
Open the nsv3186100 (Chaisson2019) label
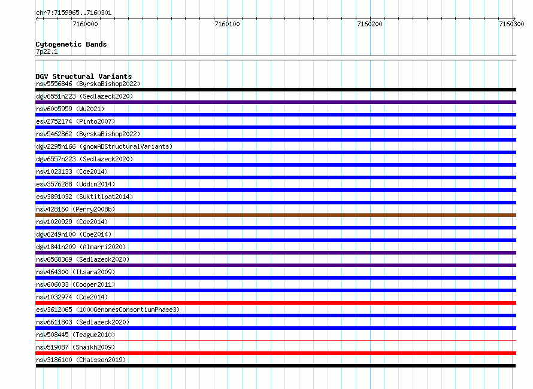[x=81, y=360]
